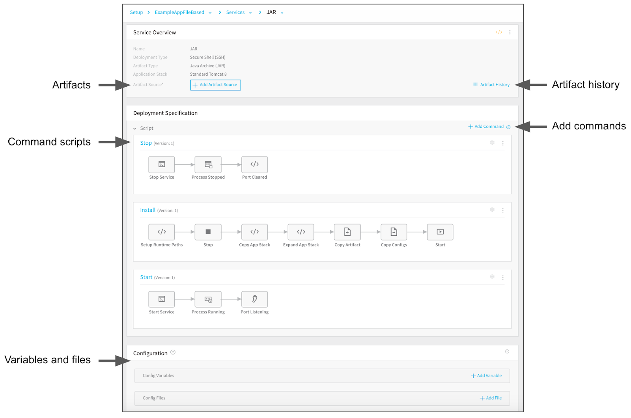631x418 pixels.
Task: Open the Copy Artifact step icon
Action: point(347,232)
